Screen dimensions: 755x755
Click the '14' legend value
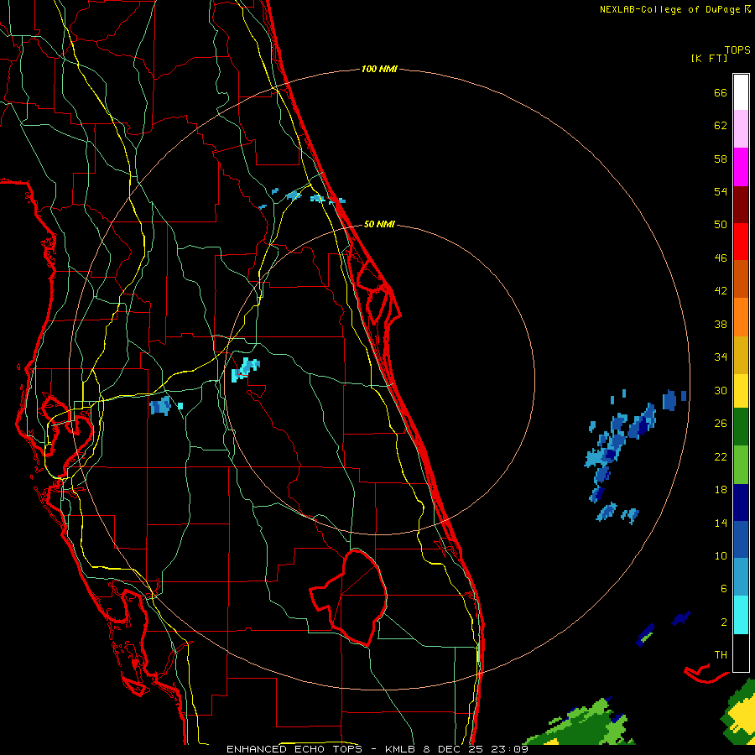[721, 523]
